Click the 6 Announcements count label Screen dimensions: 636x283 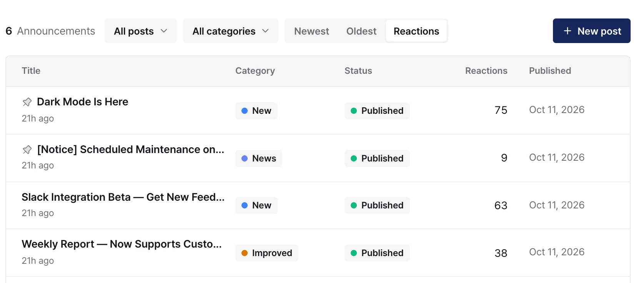click(x=50, y=31)
